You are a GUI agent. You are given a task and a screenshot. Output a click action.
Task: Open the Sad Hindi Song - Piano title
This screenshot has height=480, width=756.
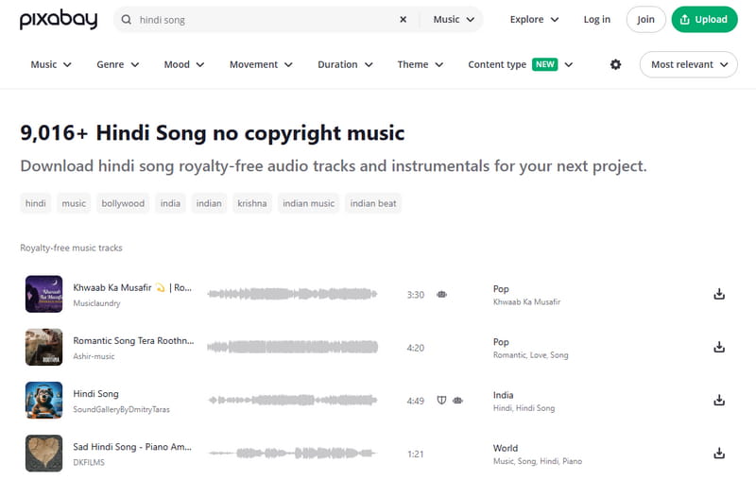click(132, 447)
